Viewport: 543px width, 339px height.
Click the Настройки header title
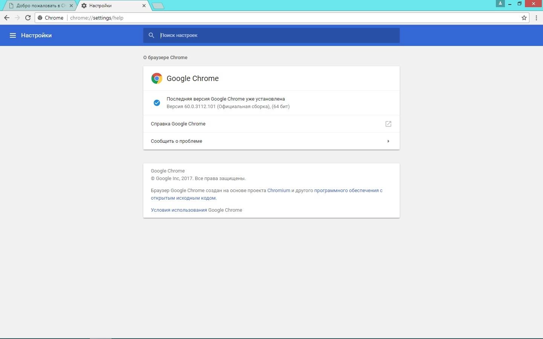(36, 35)
